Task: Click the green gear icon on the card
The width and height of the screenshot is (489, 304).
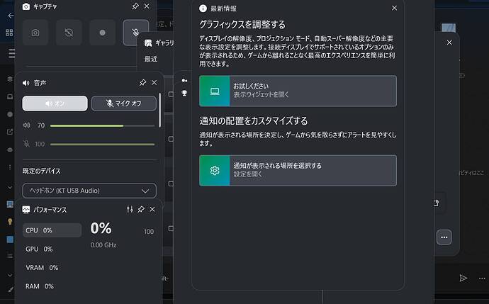Action: tap(215, 171)
